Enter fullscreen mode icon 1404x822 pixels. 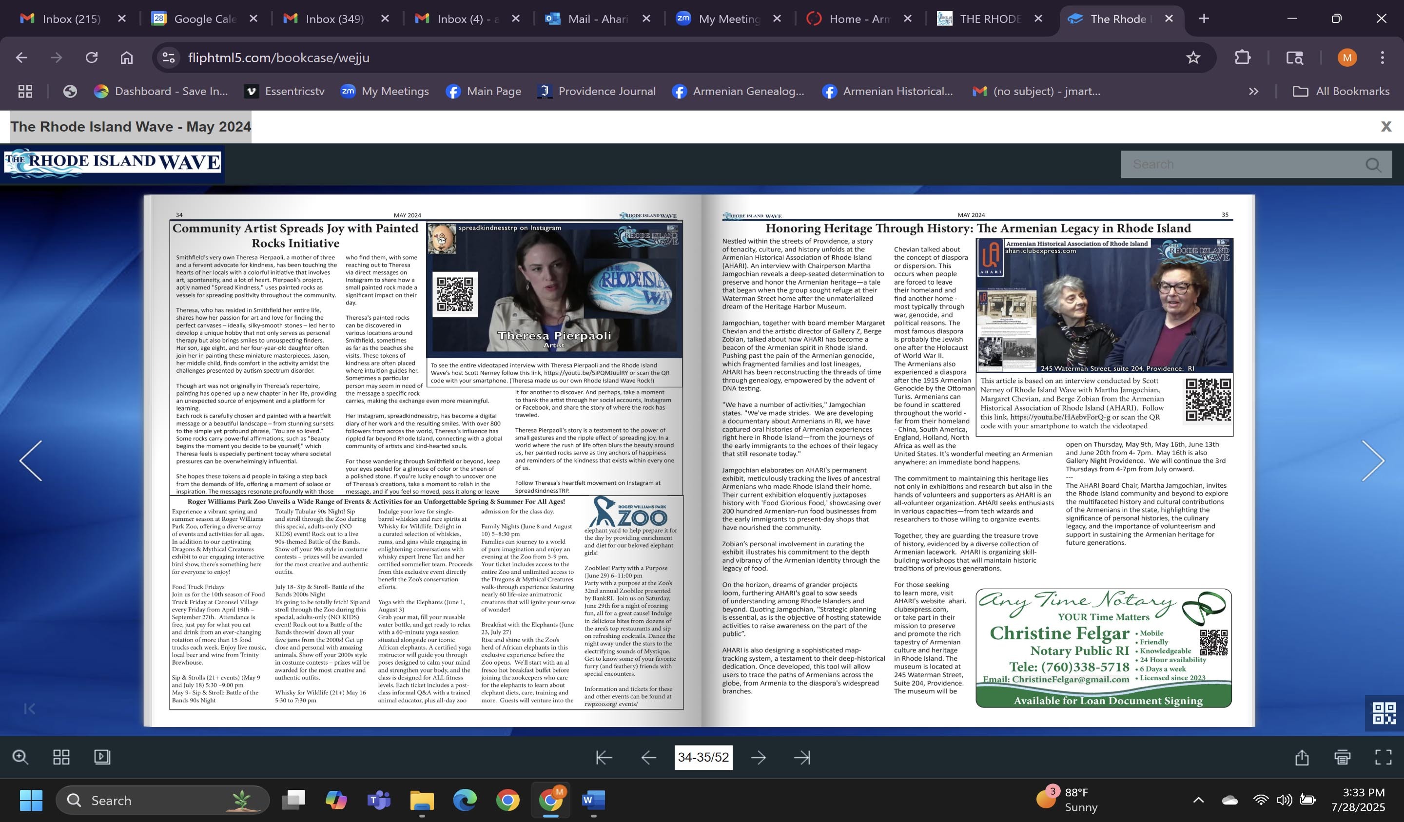click(1384, 757)
